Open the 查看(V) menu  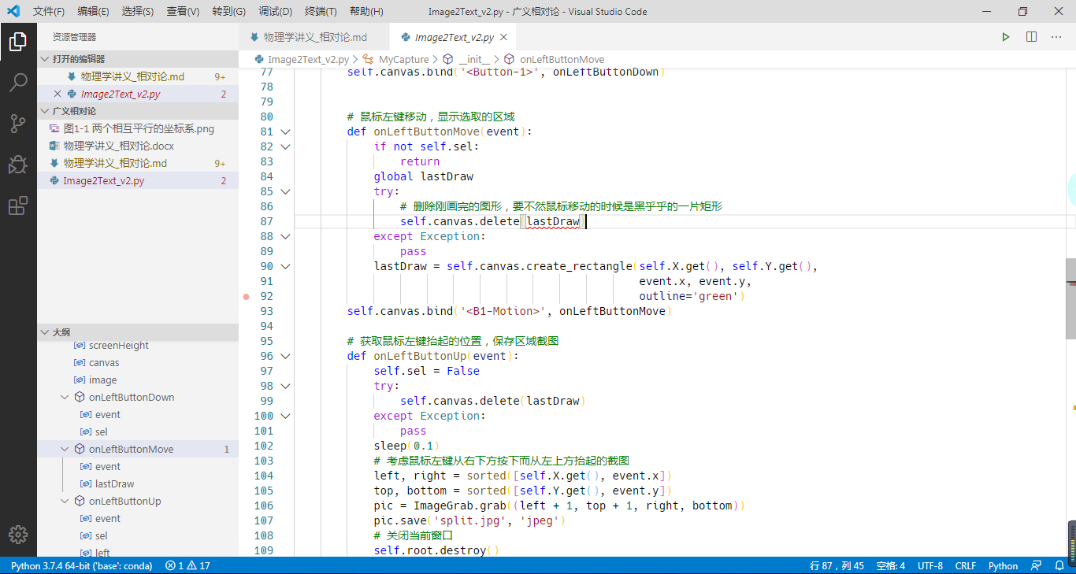tap(183, 12)
